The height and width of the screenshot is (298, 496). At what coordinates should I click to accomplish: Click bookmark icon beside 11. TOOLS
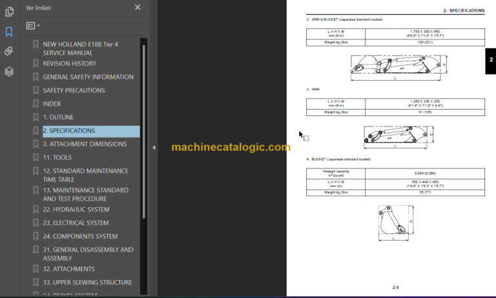[36, 157]
